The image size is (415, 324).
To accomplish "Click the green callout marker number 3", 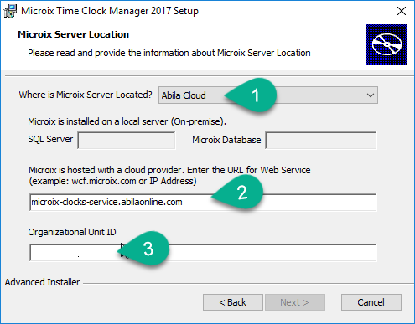I will (x=143, y=248).
